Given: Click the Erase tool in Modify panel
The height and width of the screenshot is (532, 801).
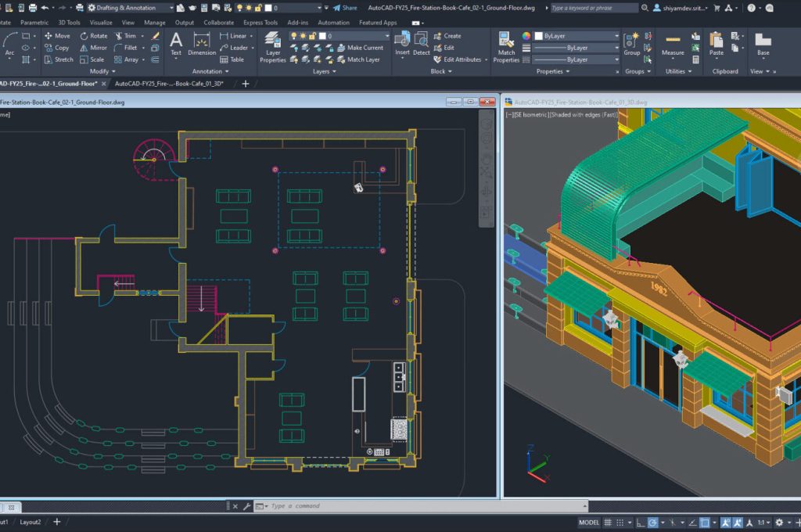Looking at the screenshot, I should point(156,36).
